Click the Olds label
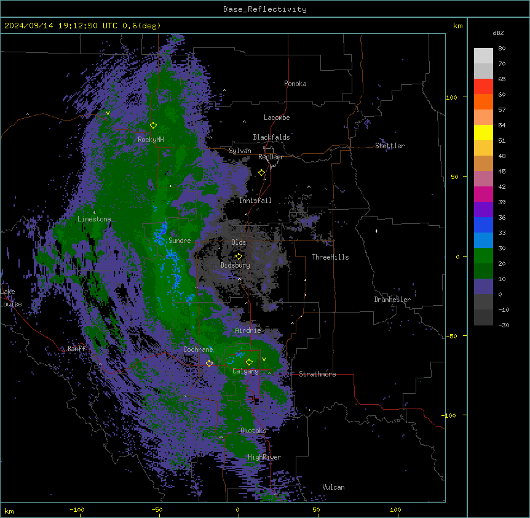Screen dimensions: 530x518 click(239, 242)
